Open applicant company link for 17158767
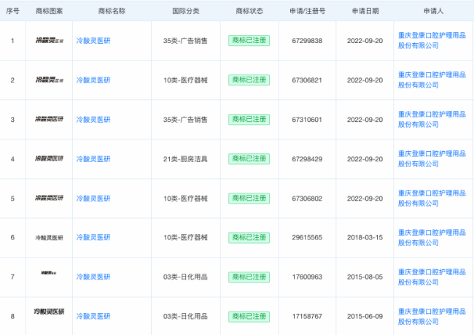 tap(432, 317)
